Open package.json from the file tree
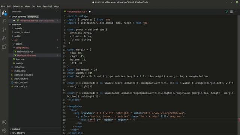 coord(21,79)
